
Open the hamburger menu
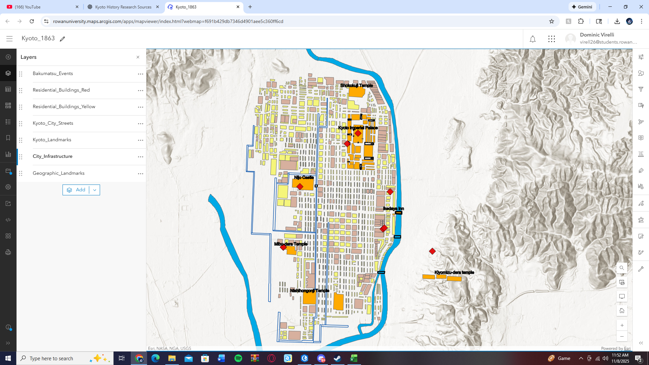(x=9, y=39)
